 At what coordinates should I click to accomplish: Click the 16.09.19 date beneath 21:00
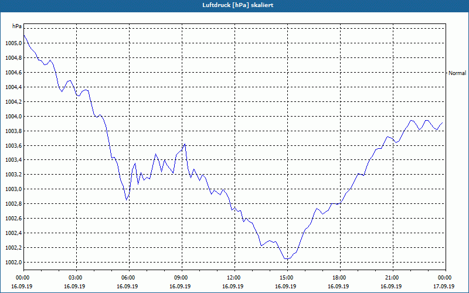click(391, 286)
